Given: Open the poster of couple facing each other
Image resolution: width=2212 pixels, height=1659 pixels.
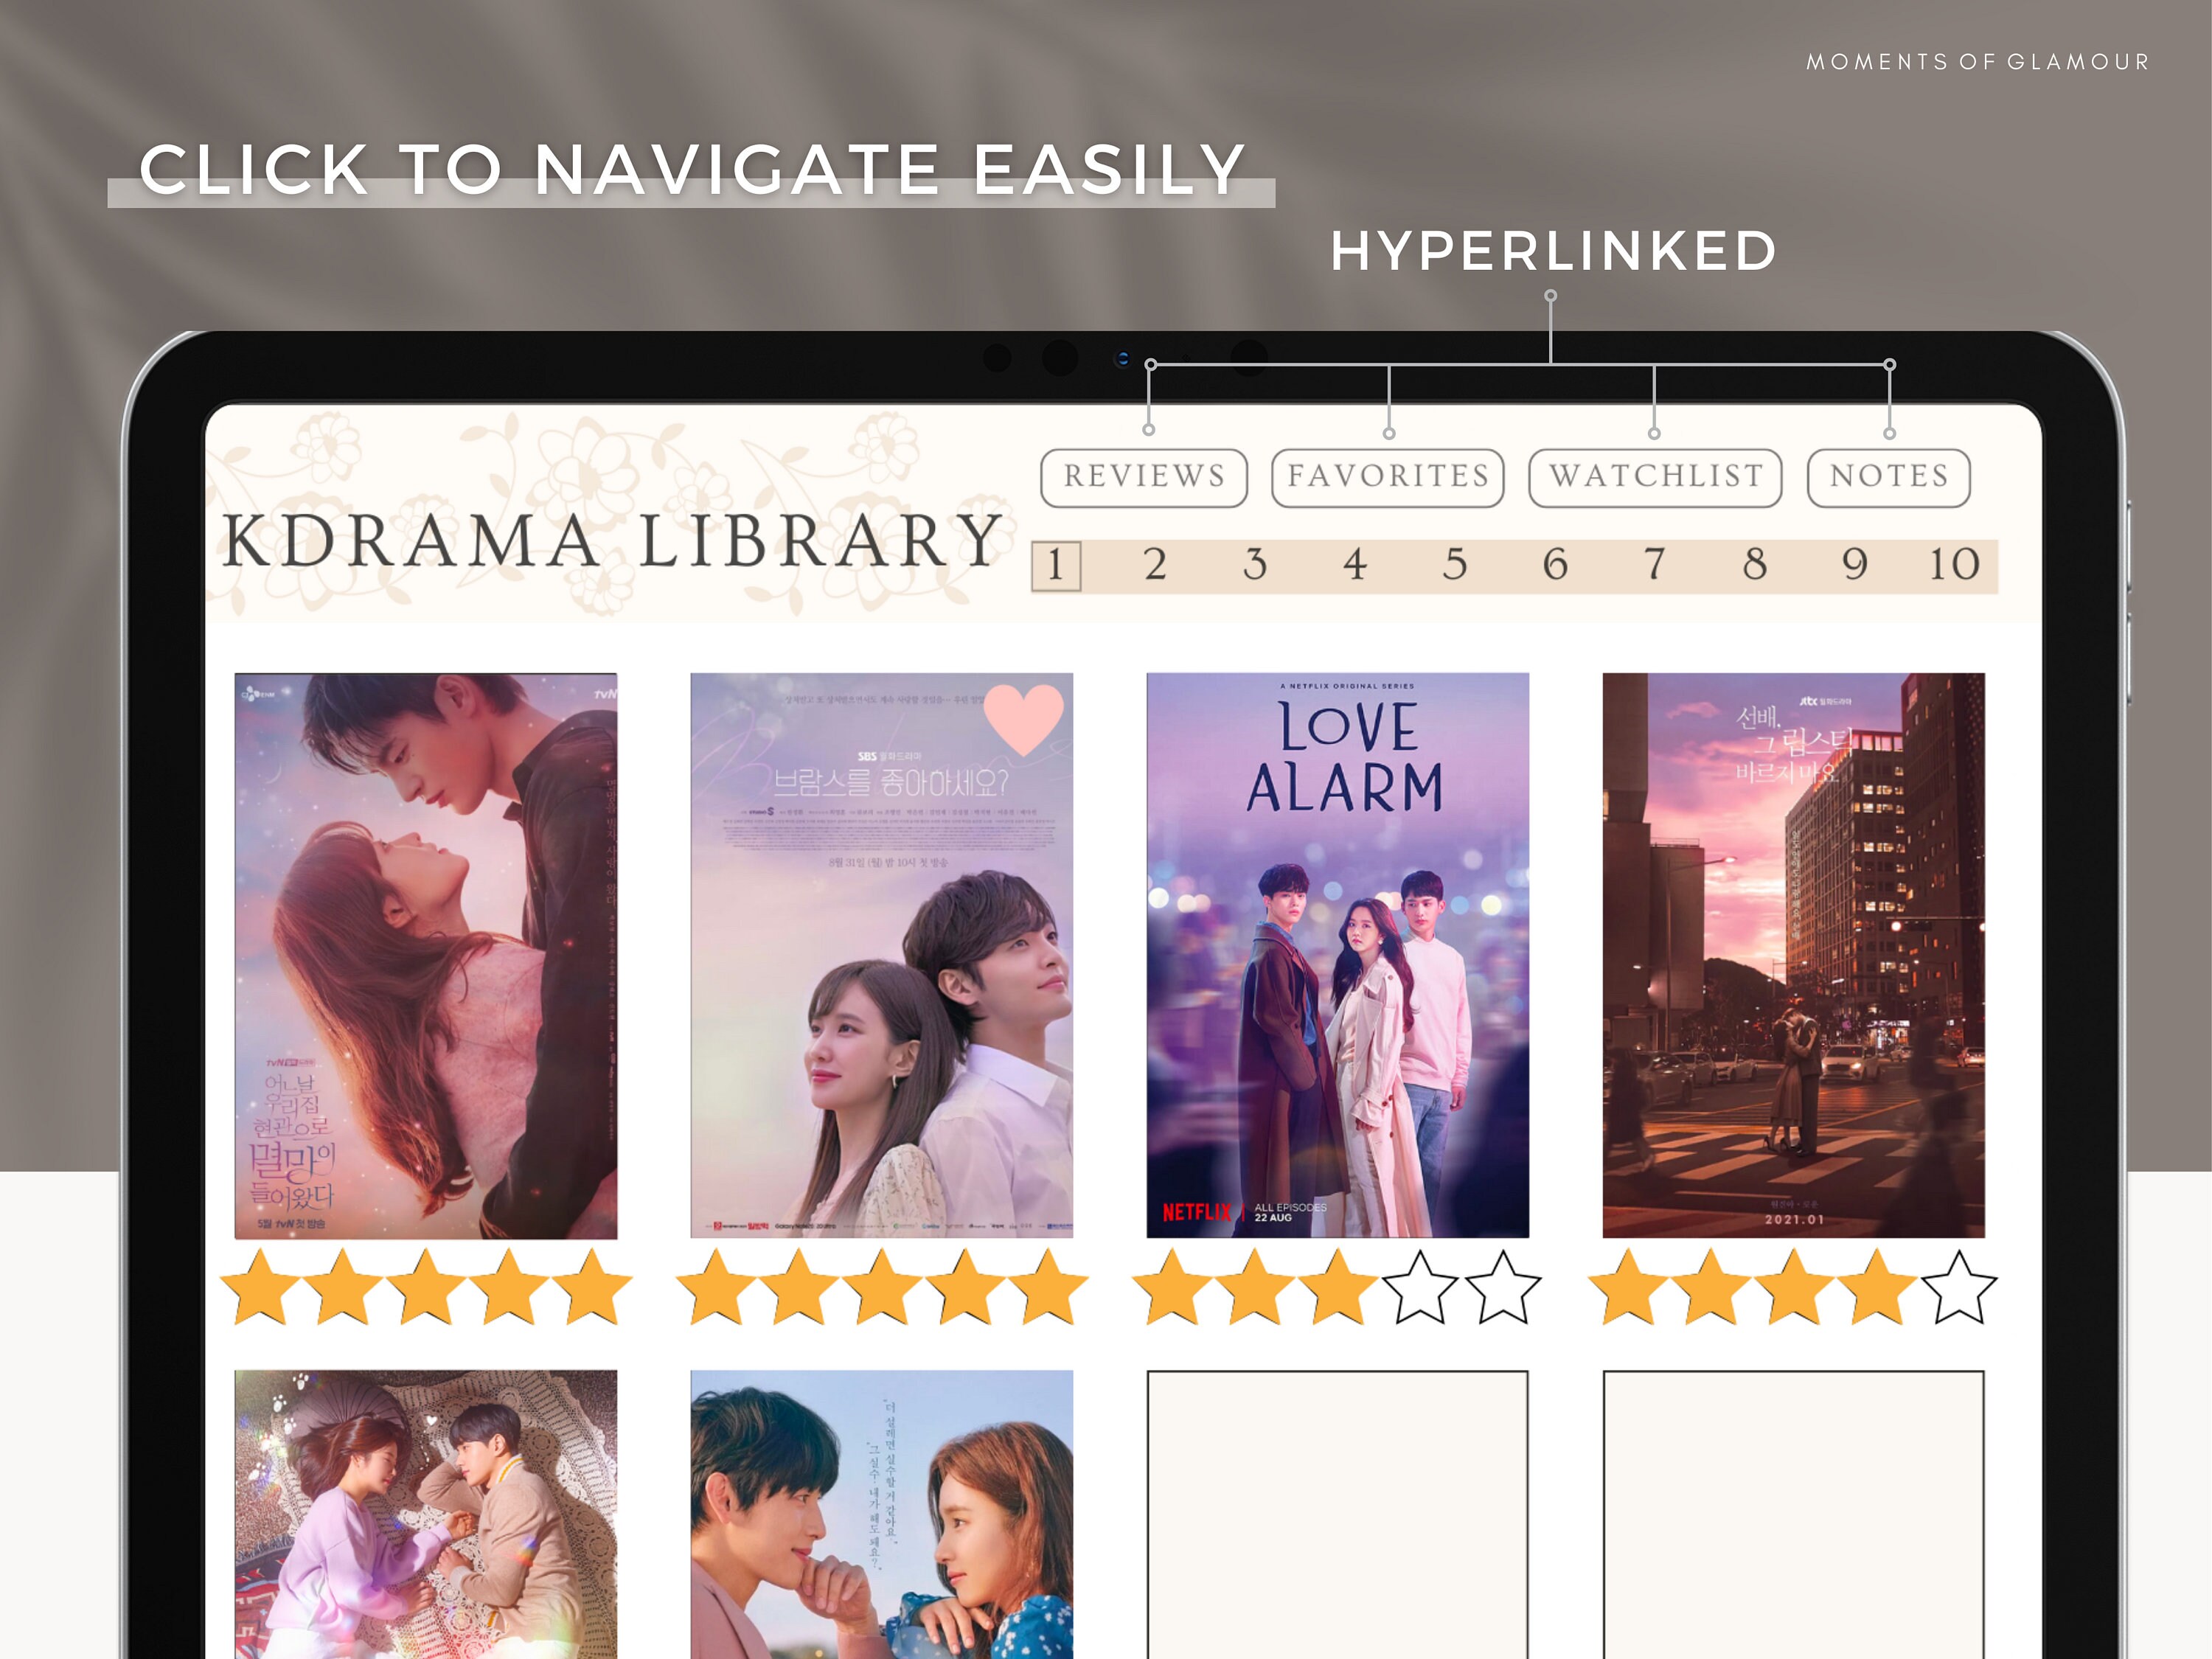Looking at the screenshot, I should tap(881, 1514).
